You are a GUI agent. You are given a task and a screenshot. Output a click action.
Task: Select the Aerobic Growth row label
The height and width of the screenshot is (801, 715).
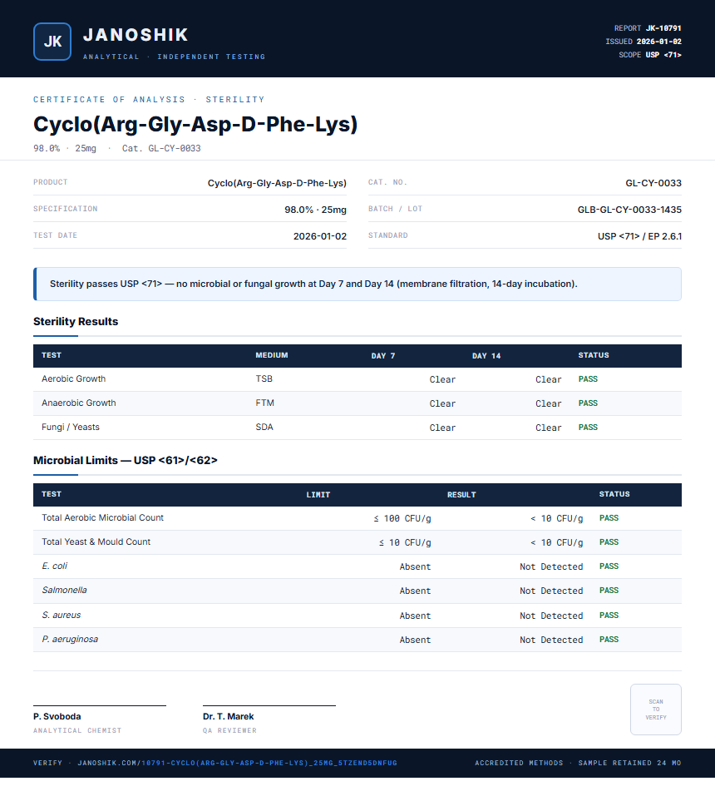73,378
